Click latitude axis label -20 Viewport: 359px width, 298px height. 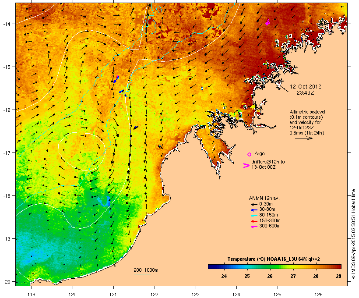pyautogui.click(x=7, y=282)
